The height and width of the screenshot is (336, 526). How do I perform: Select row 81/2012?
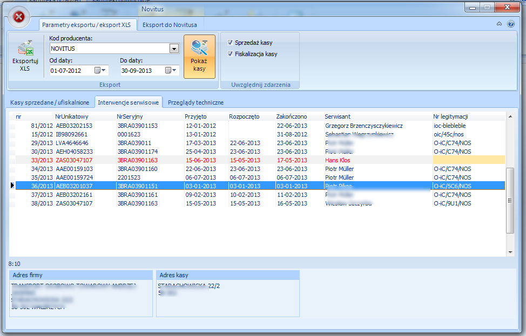[x=260, y=126]
